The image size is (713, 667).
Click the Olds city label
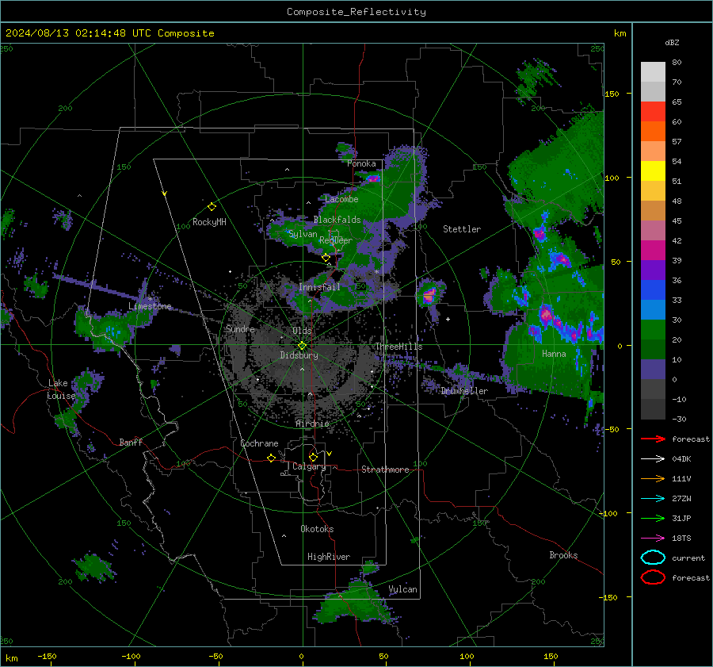(x=302, y=331)
